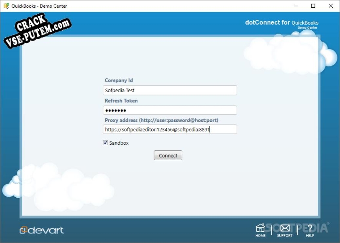Focus the Company Id field
Viewport: 340px width, 243px height.
[170, 90]
